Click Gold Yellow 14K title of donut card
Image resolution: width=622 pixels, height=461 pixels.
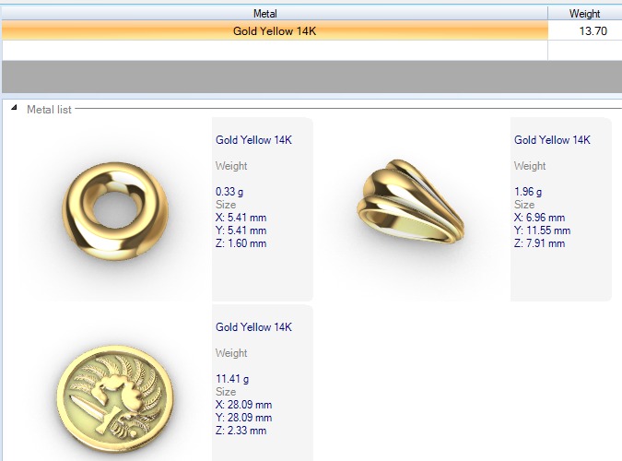[254, 140]
